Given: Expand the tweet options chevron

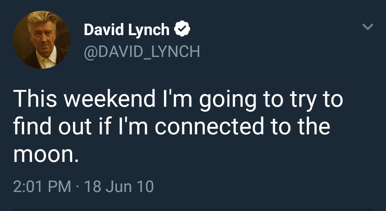Looking at the screenshot, I should tap(368, 27).
